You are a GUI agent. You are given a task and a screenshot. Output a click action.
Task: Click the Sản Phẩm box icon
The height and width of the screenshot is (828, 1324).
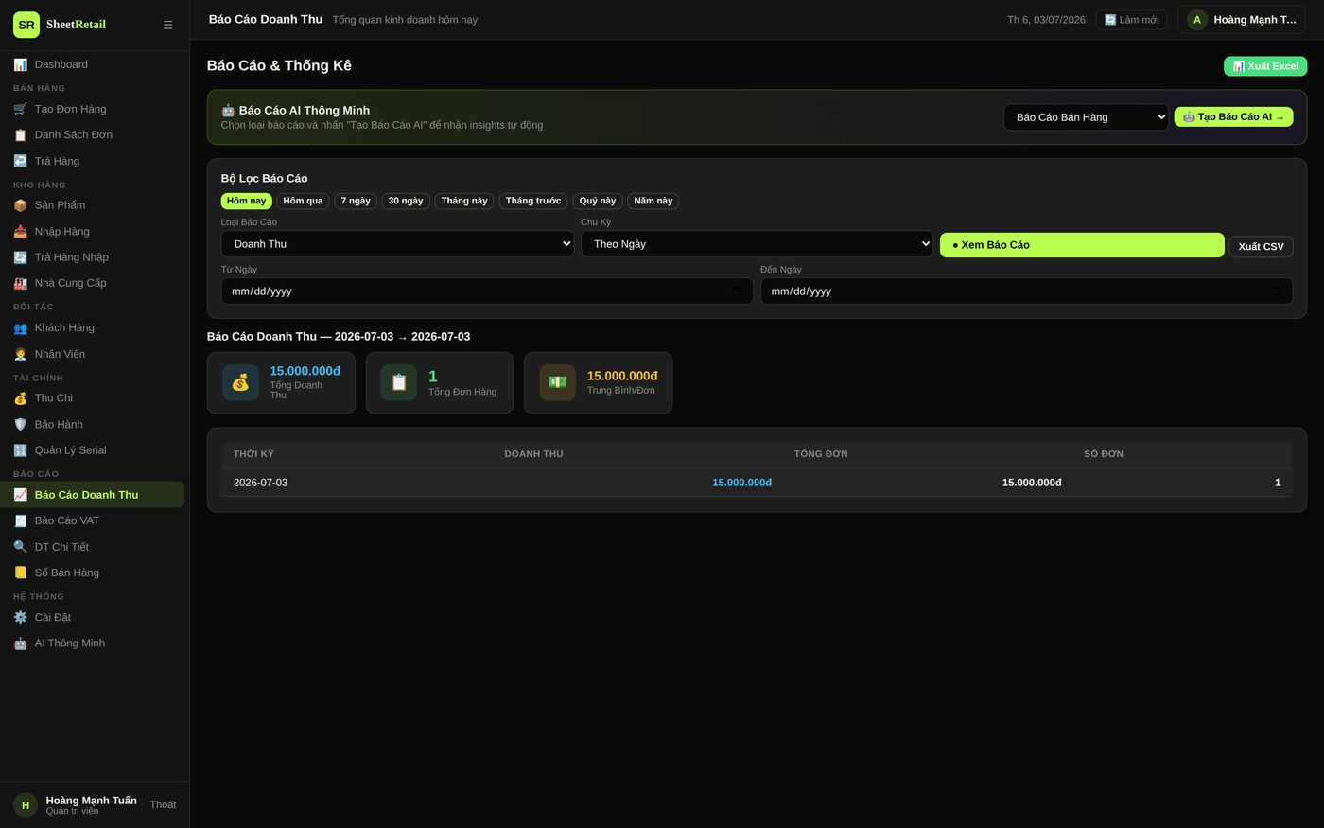click(20, 205)
